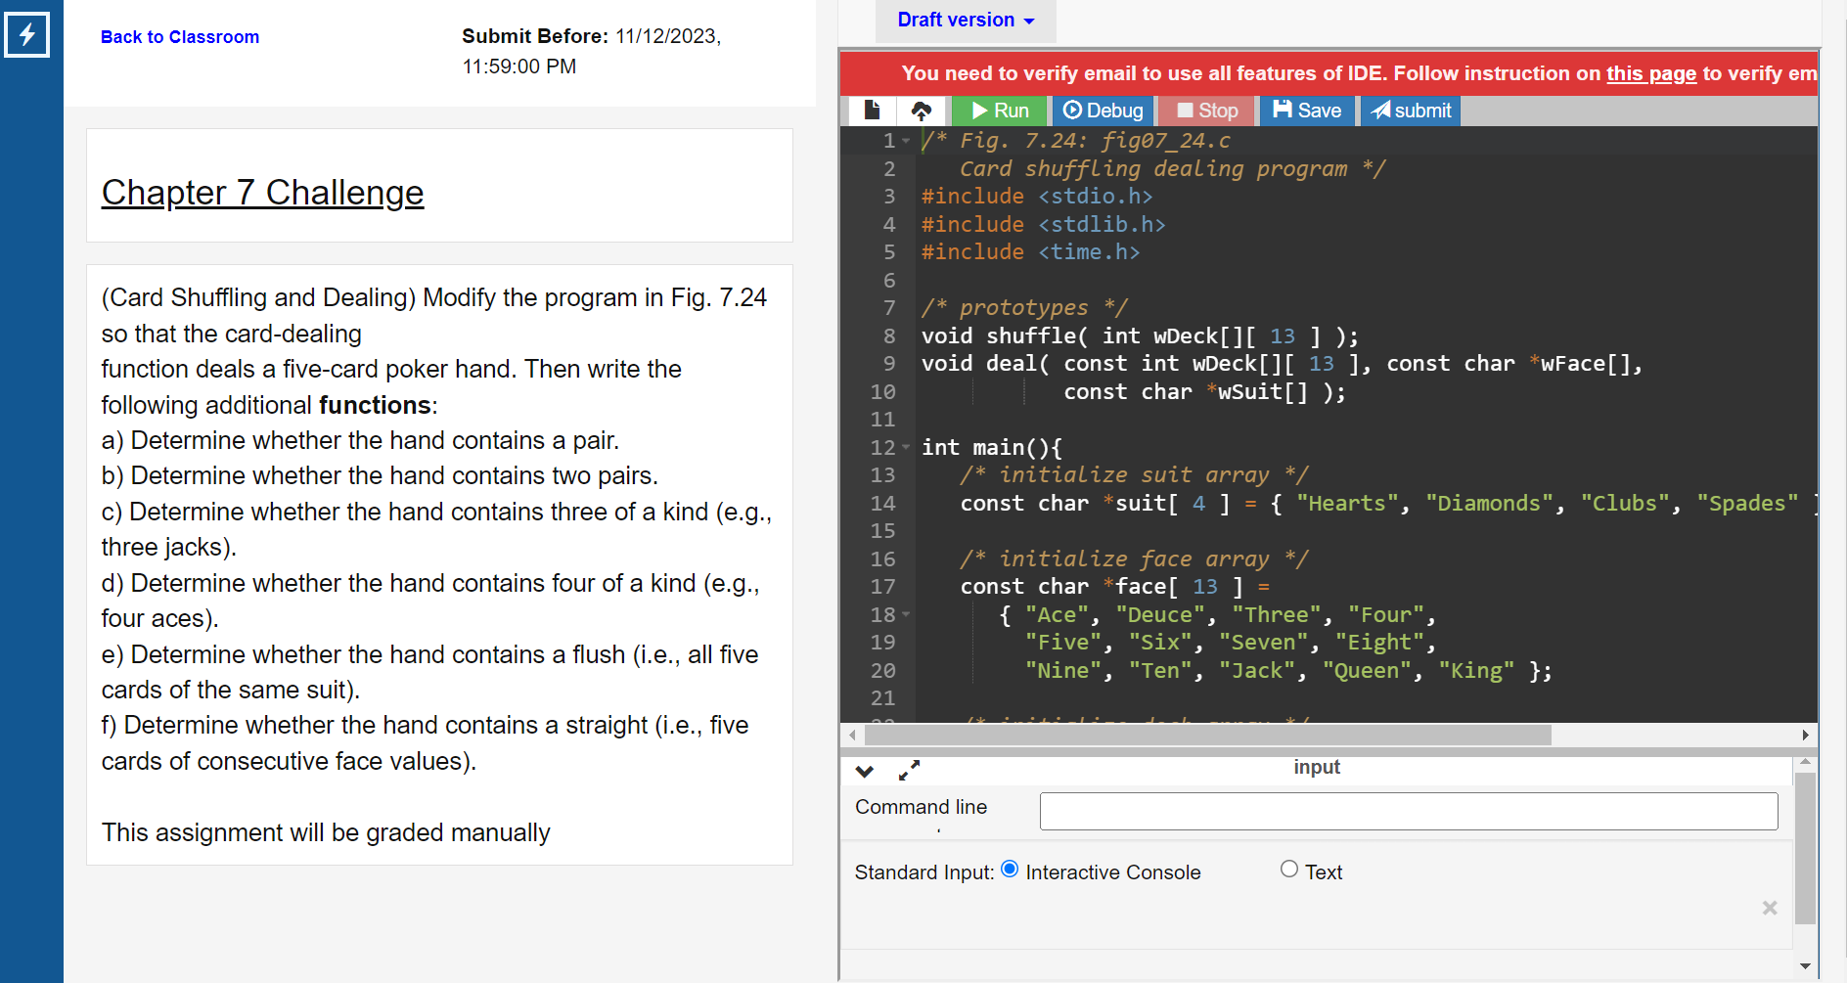This screenshot has height=983, width=1847.
Task: Click the "Spades" string in suit array
Action: coord(1747,504)
